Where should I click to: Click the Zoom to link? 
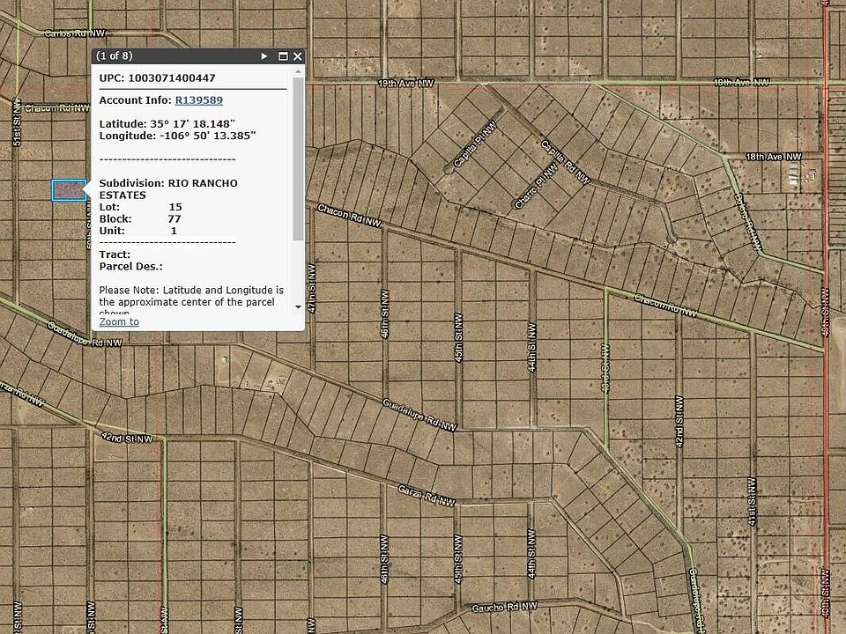(119, 321)
